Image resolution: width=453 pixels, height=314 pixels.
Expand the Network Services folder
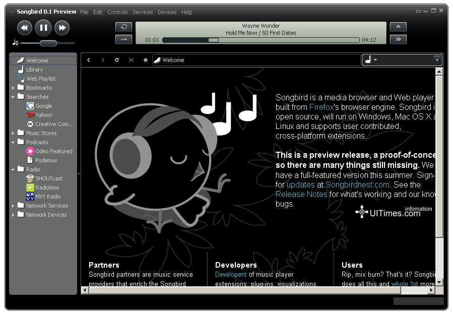(x=13, y=206)
